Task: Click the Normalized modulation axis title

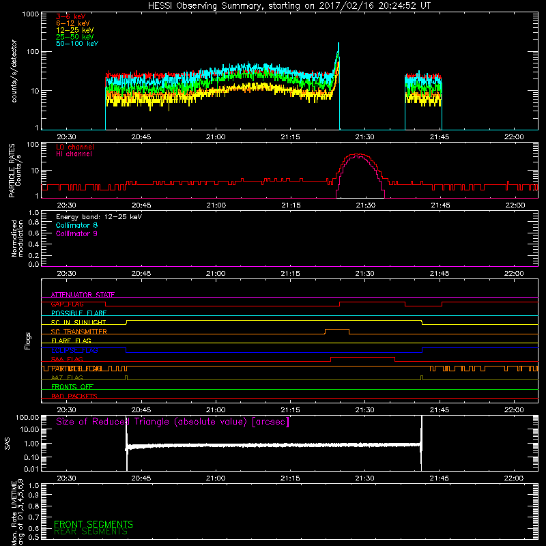Action: point(17,238)
